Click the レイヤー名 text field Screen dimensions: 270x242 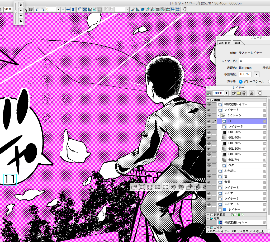[254, 61]
